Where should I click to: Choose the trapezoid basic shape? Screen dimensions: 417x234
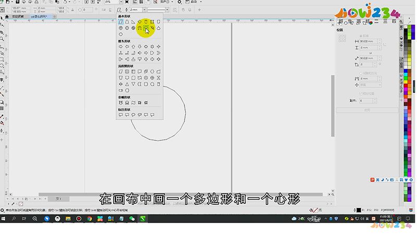(x=127, y=22)
